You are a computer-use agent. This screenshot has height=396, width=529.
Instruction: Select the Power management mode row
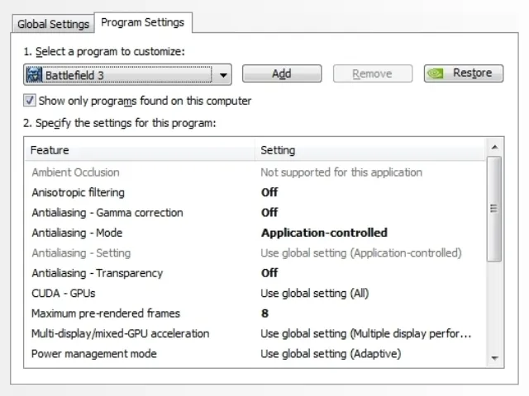tap(255, 354)
